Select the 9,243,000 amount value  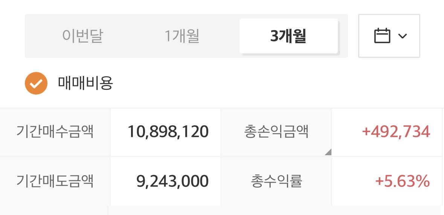coord(172,181)
